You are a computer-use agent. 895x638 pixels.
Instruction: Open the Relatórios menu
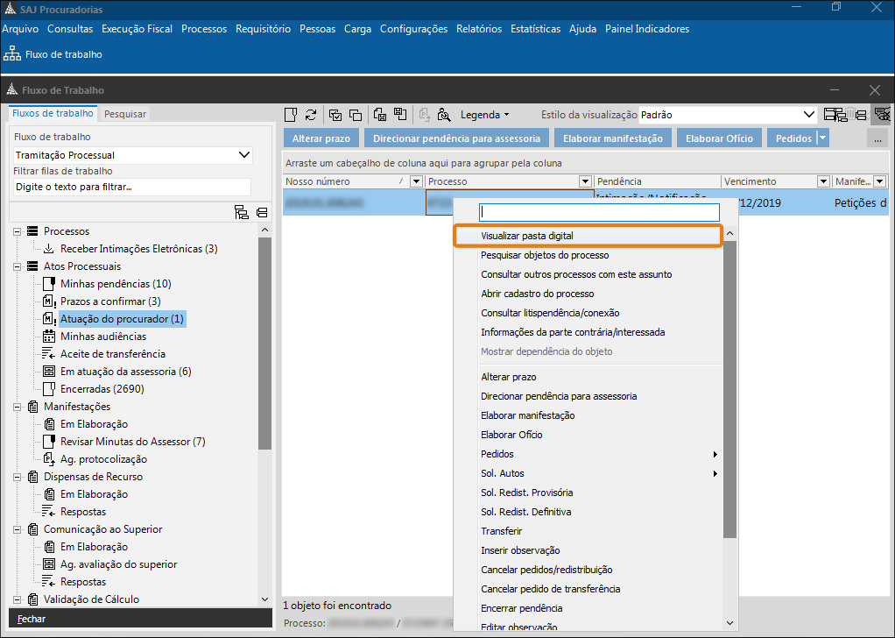tap(477, 29)
